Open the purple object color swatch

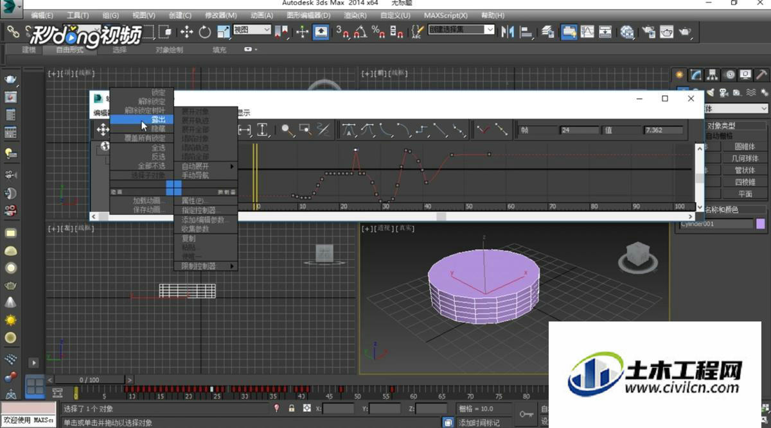[761, 224]
